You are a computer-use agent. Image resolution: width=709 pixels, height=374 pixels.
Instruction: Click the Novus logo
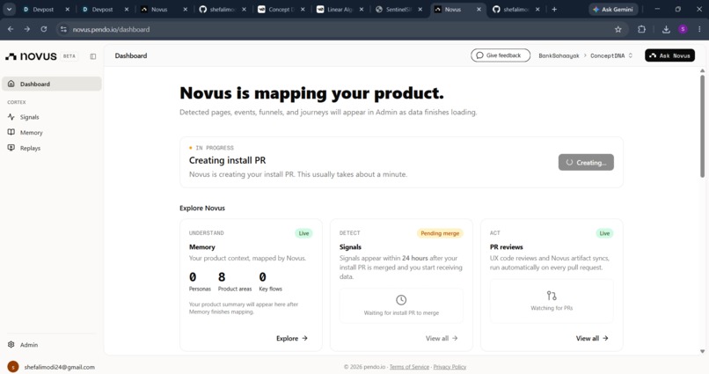[31, 56]
